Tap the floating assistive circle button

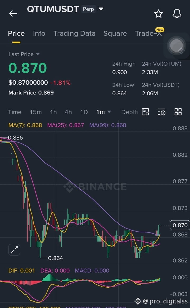(177, 46)
